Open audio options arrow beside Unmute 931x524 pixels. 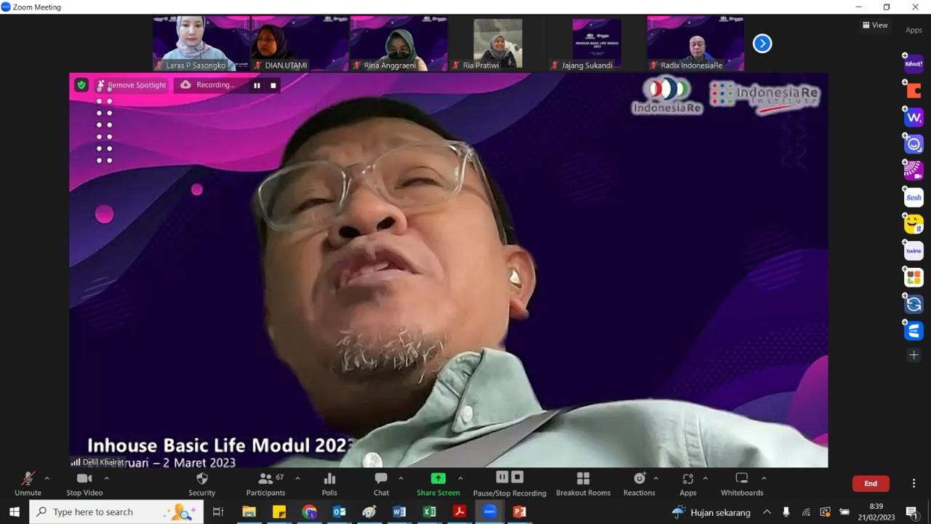tap(47, 478)
